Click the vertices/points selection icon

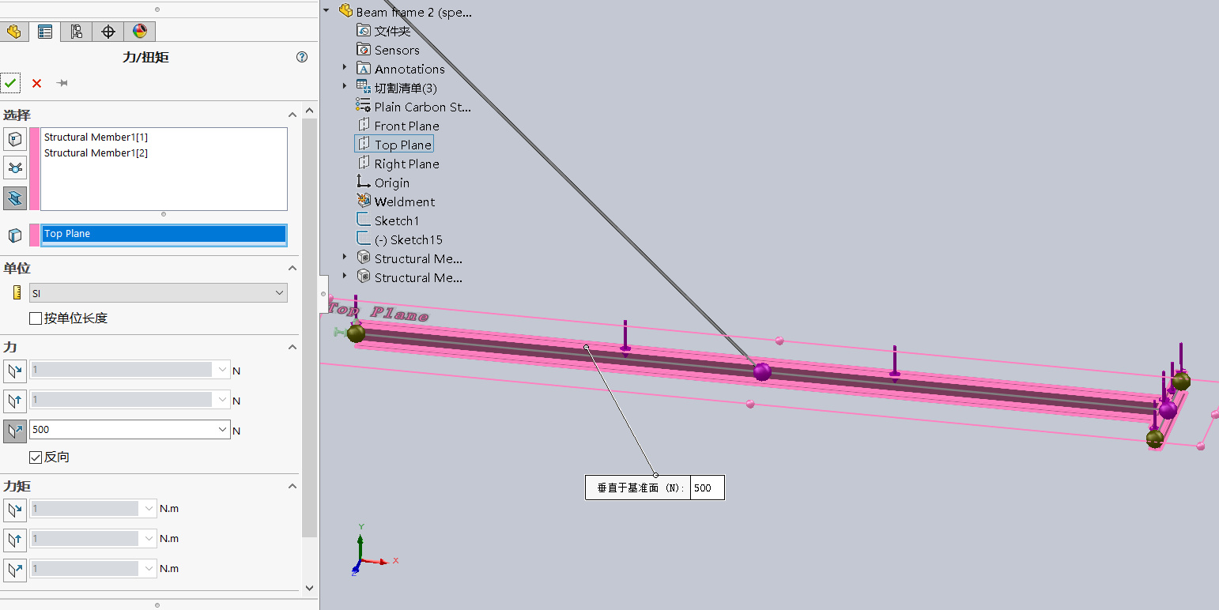click(x=15, y=140)
